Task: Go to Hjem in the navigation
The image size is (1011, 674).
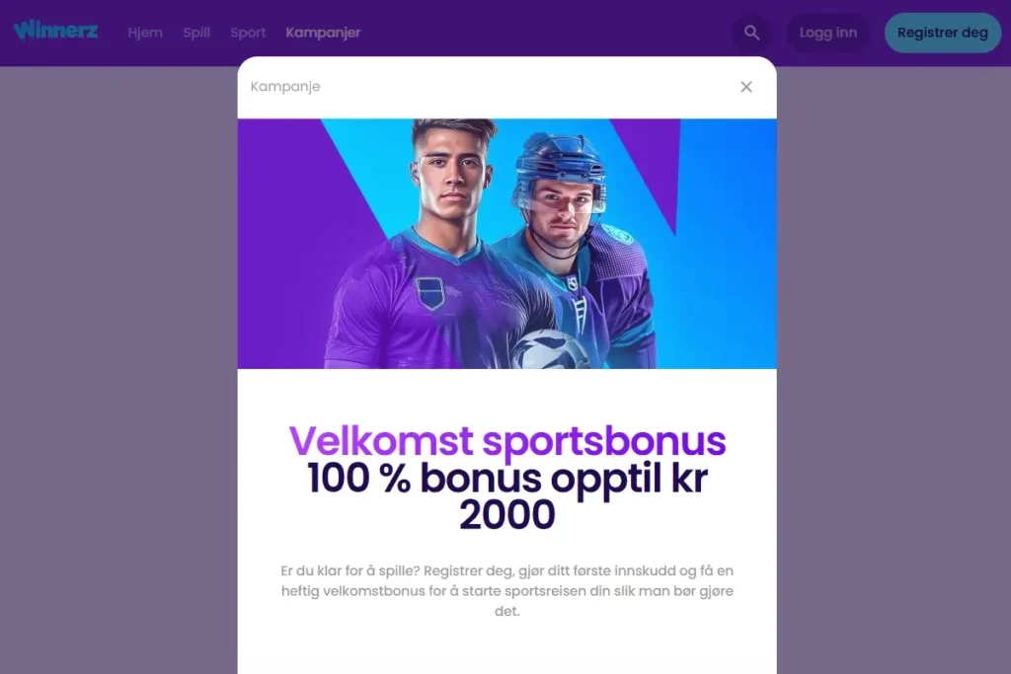Action: click(145, 33)
